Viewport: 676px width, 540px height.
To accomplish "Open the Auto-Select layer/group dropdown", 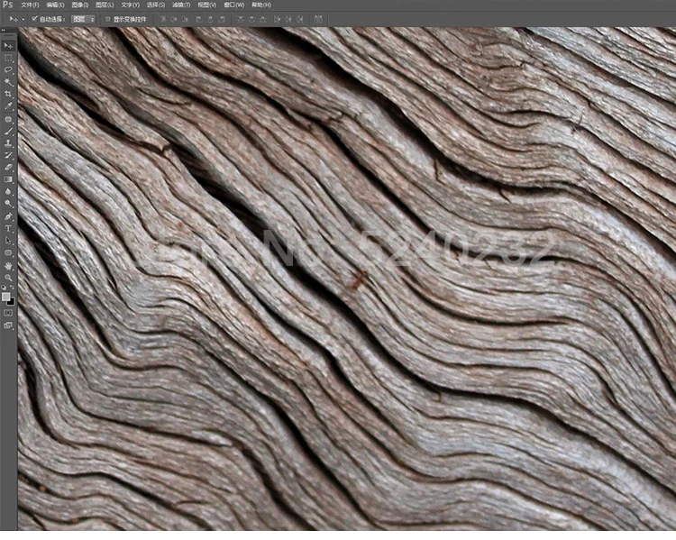I will [83, 20].
